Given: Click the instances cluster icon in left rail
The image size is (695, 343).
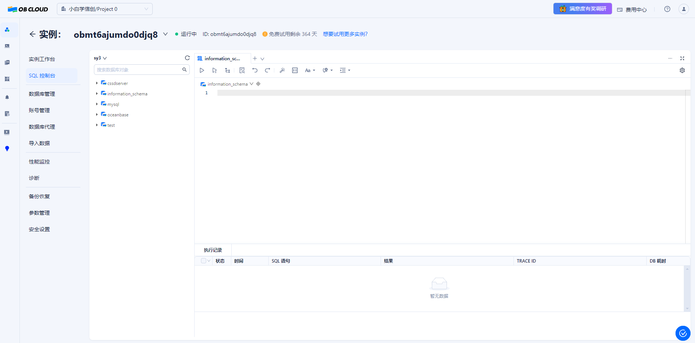Looking at the screenshot, I should pyautogui.click(x=7, y=30).
